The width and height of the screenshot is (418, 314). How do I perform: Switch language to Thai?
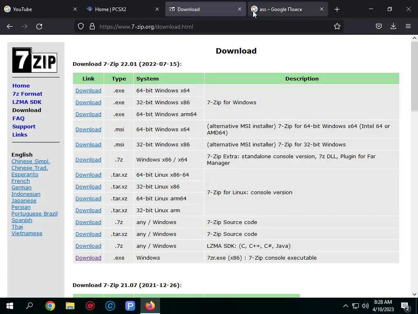coord(17,227)
